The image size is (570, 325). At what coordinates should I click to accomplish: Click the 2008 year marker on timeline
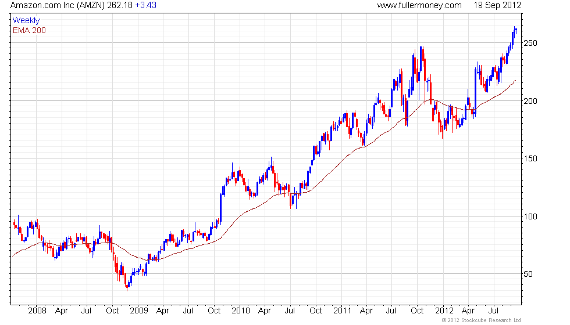pyautogui.click(x=37, y=311)
